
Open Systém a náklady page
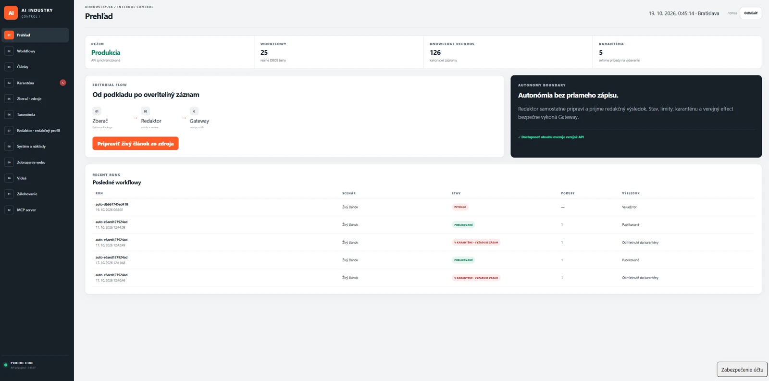pyautogui.click(x=36, y=146)
